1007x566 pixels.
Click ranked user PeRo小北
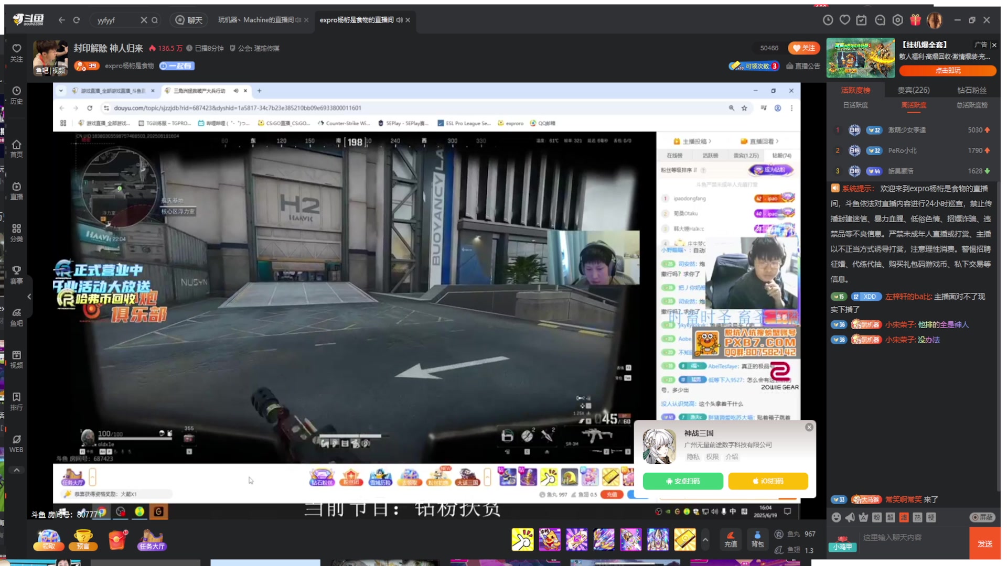pyautogui.click(x=902, y=150)
